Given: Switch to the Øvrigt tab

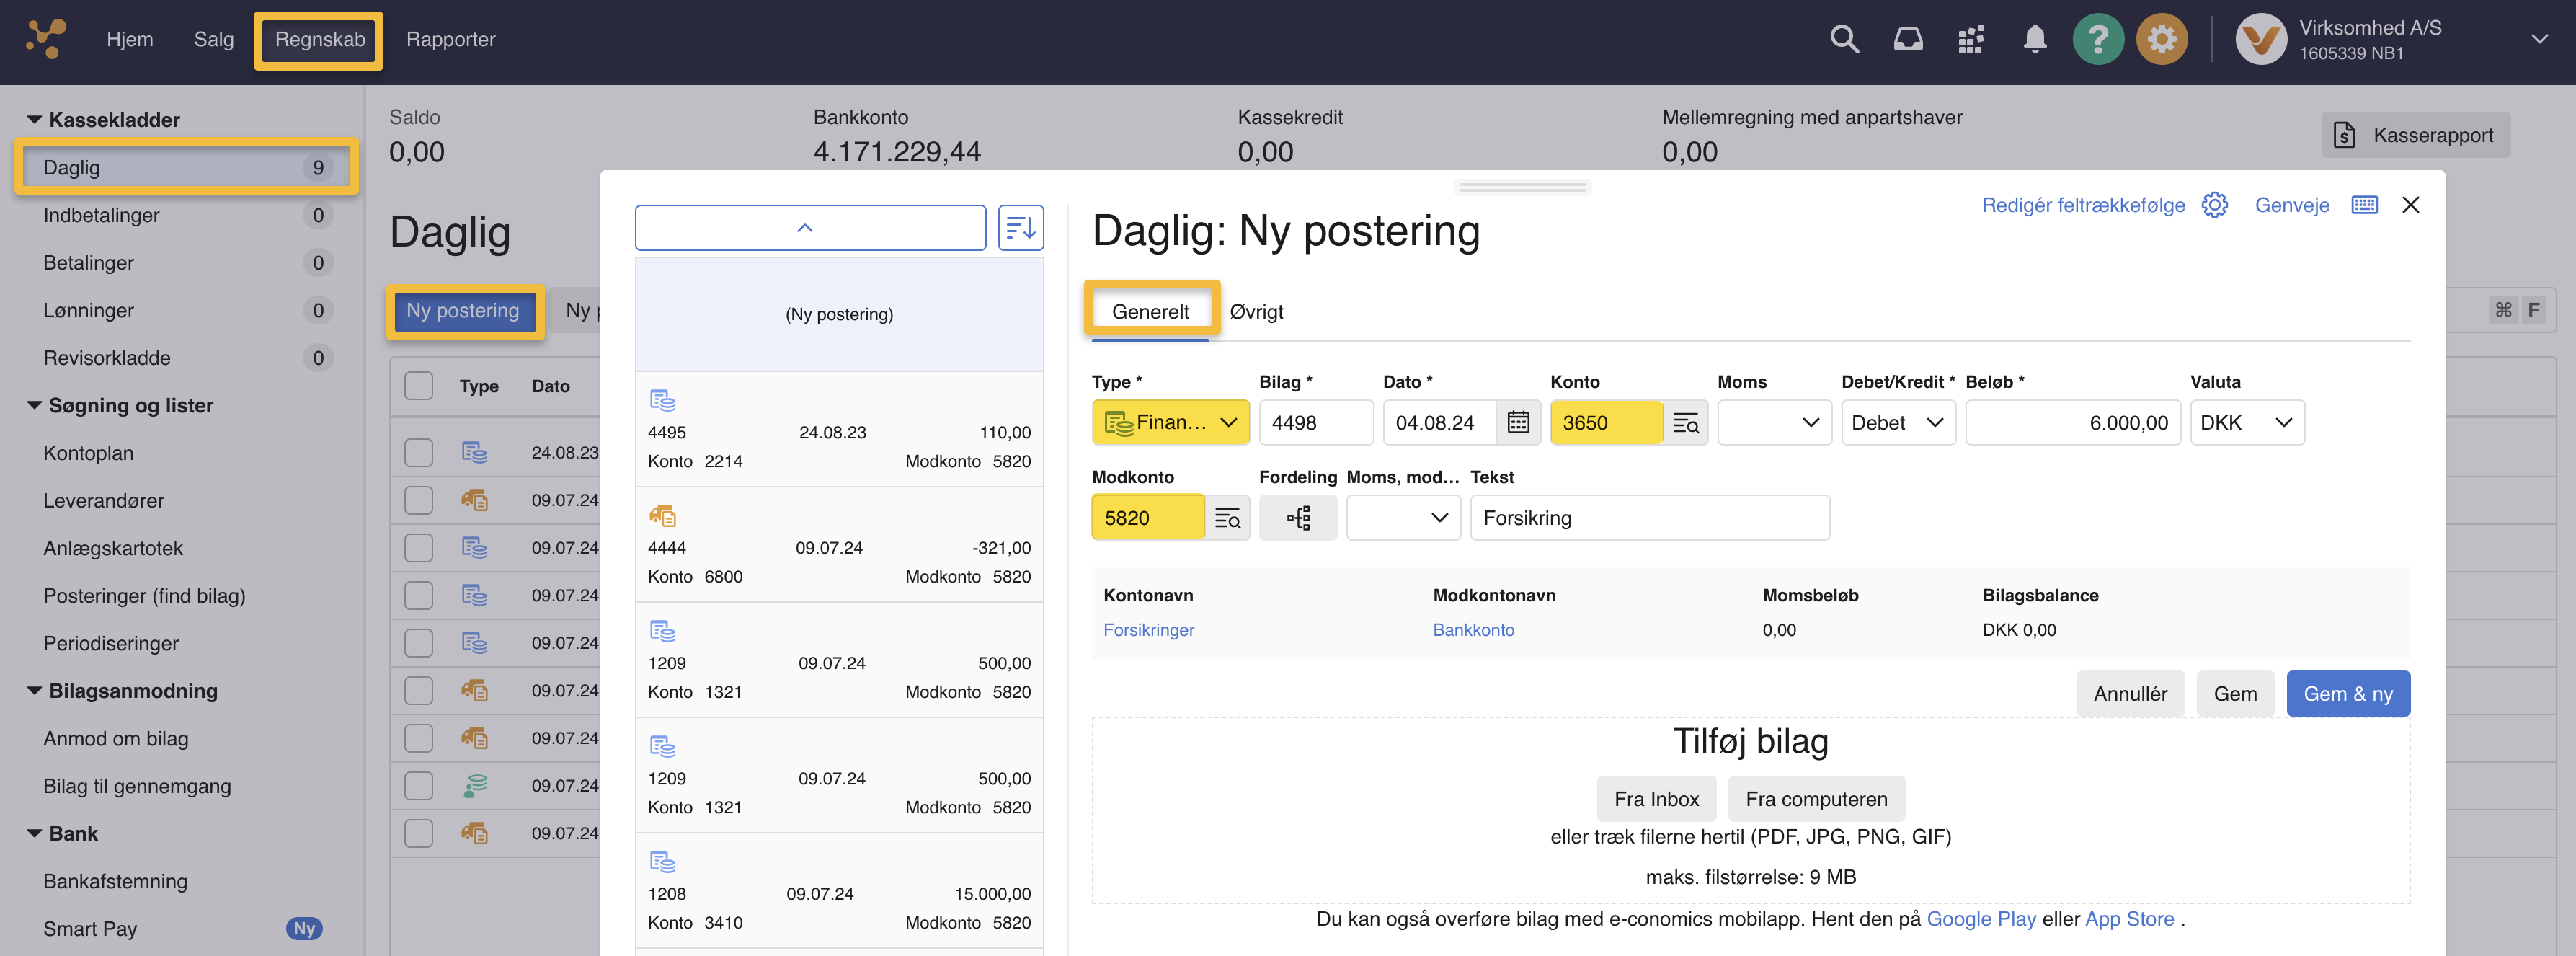Looking at the screenshot, I should [x=1256, y=311].
